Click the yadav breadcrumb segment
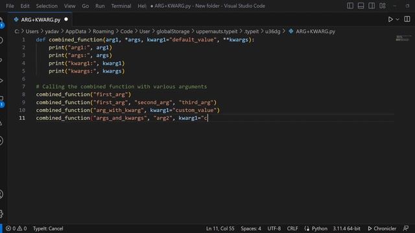 tap(52, 32)
